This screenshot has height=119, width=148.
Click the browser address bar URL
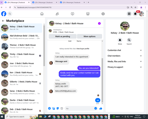[x=34, y=7]
